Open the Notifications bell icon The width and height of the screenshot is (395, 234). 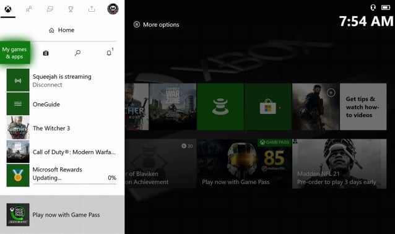tap(109, 53)
